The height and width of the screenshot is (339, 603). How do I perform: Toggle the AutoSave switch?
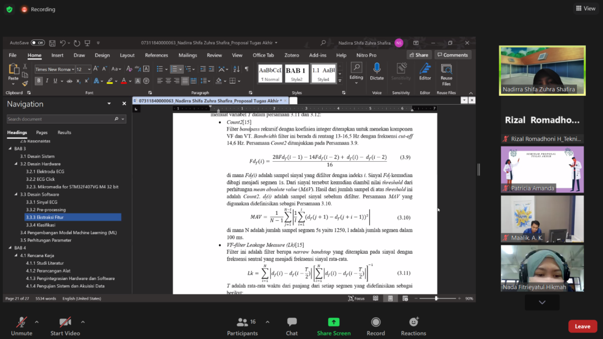point(38,43)
